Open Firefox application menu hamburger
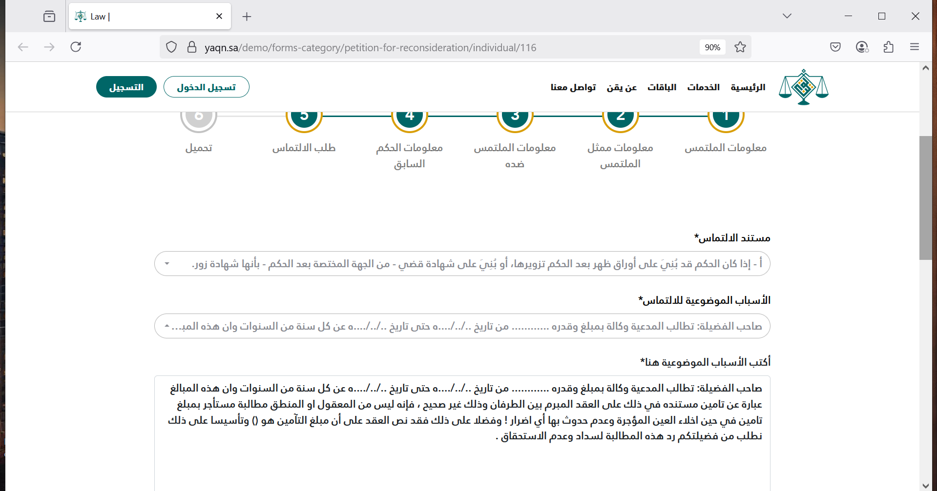Screen dimensions: 937x491 (x=914, y=47)
